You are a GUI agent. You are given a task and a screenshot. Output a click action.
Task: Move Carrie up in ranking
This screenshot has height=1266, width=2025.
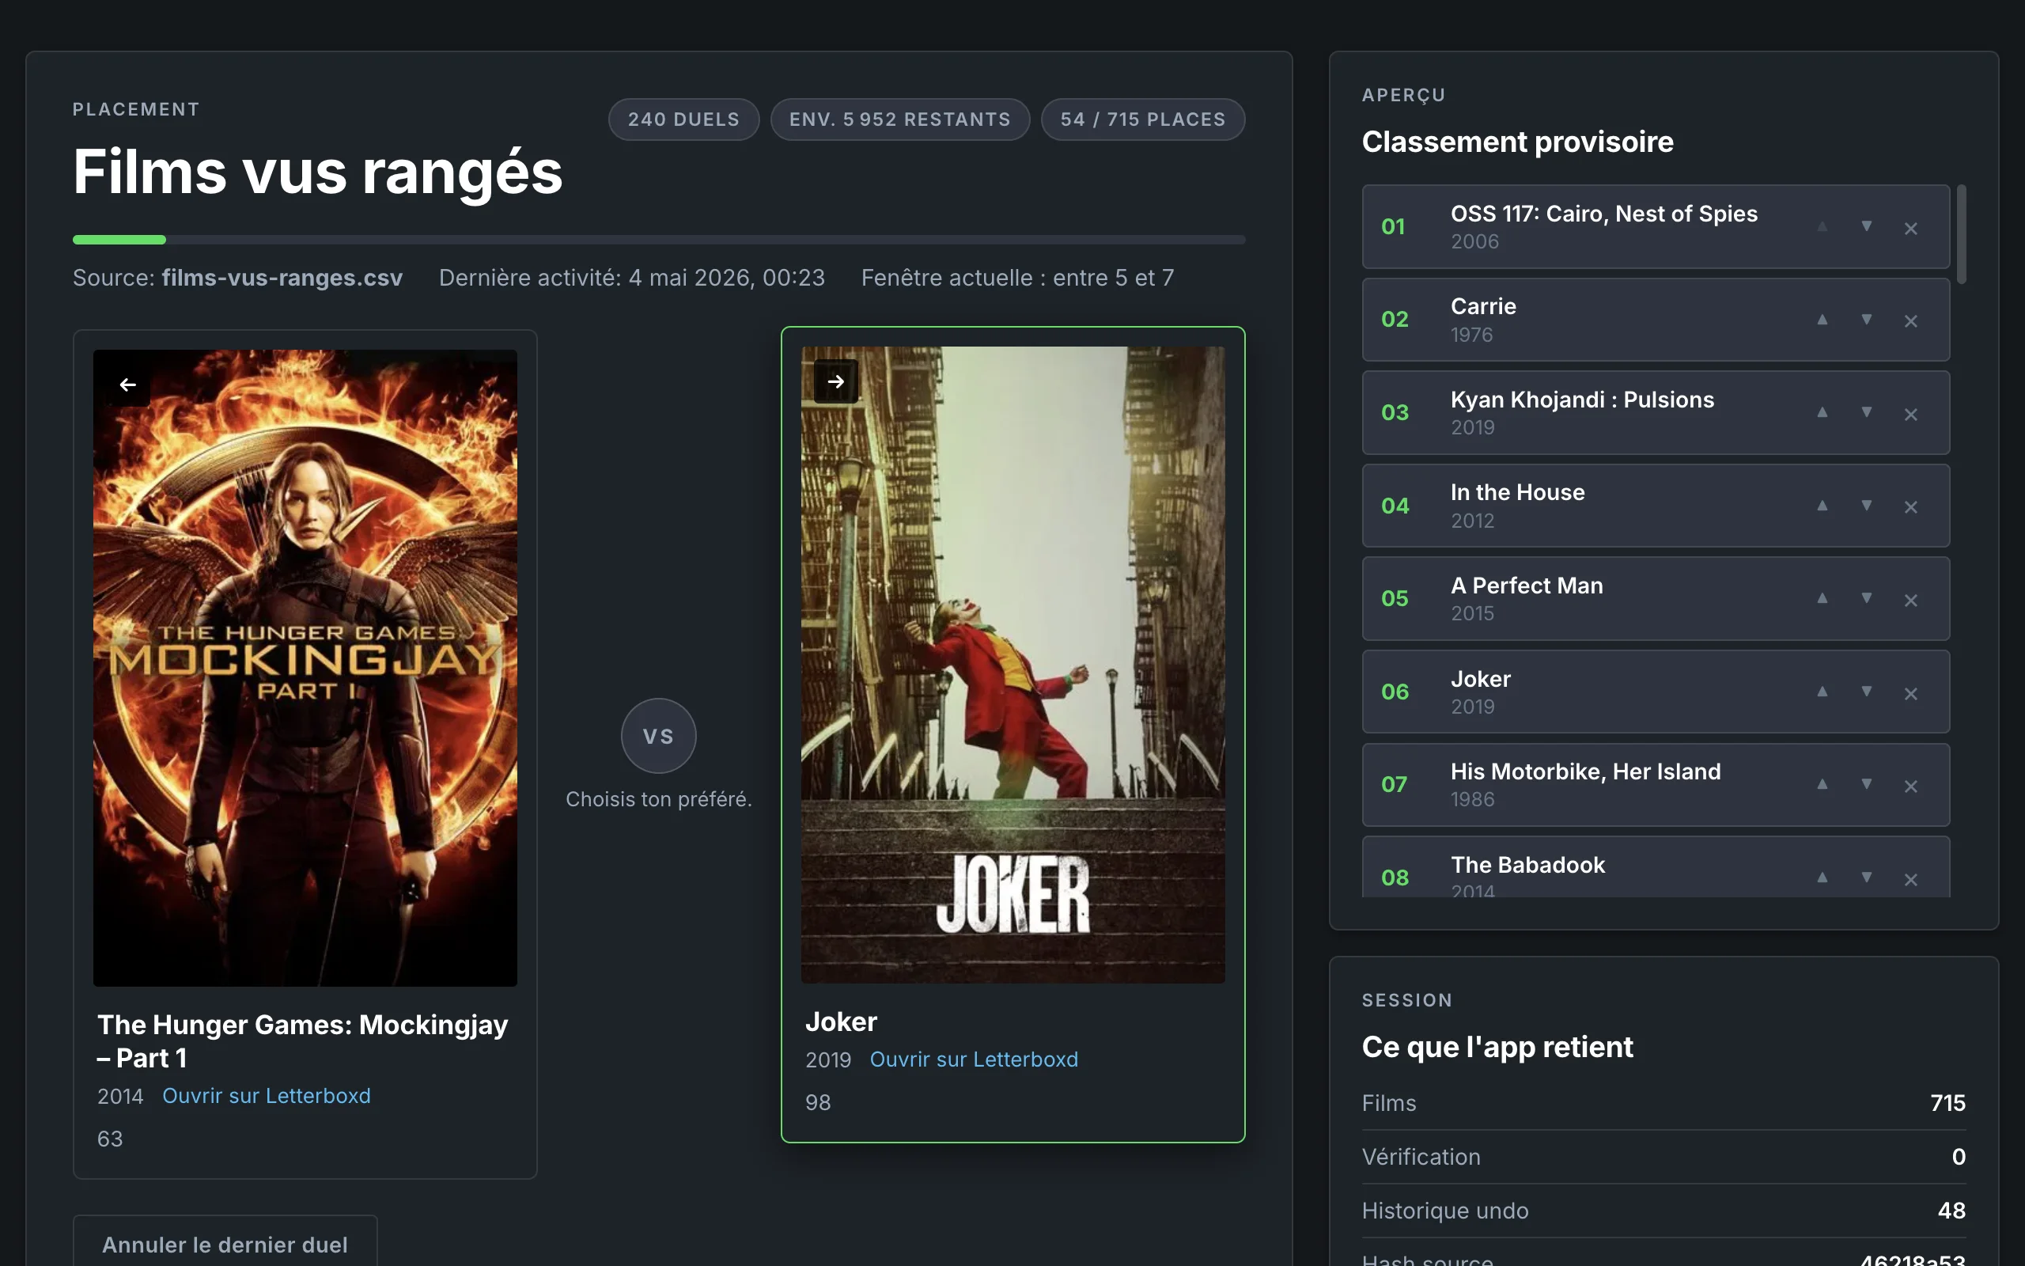[x=1822, y=320]
